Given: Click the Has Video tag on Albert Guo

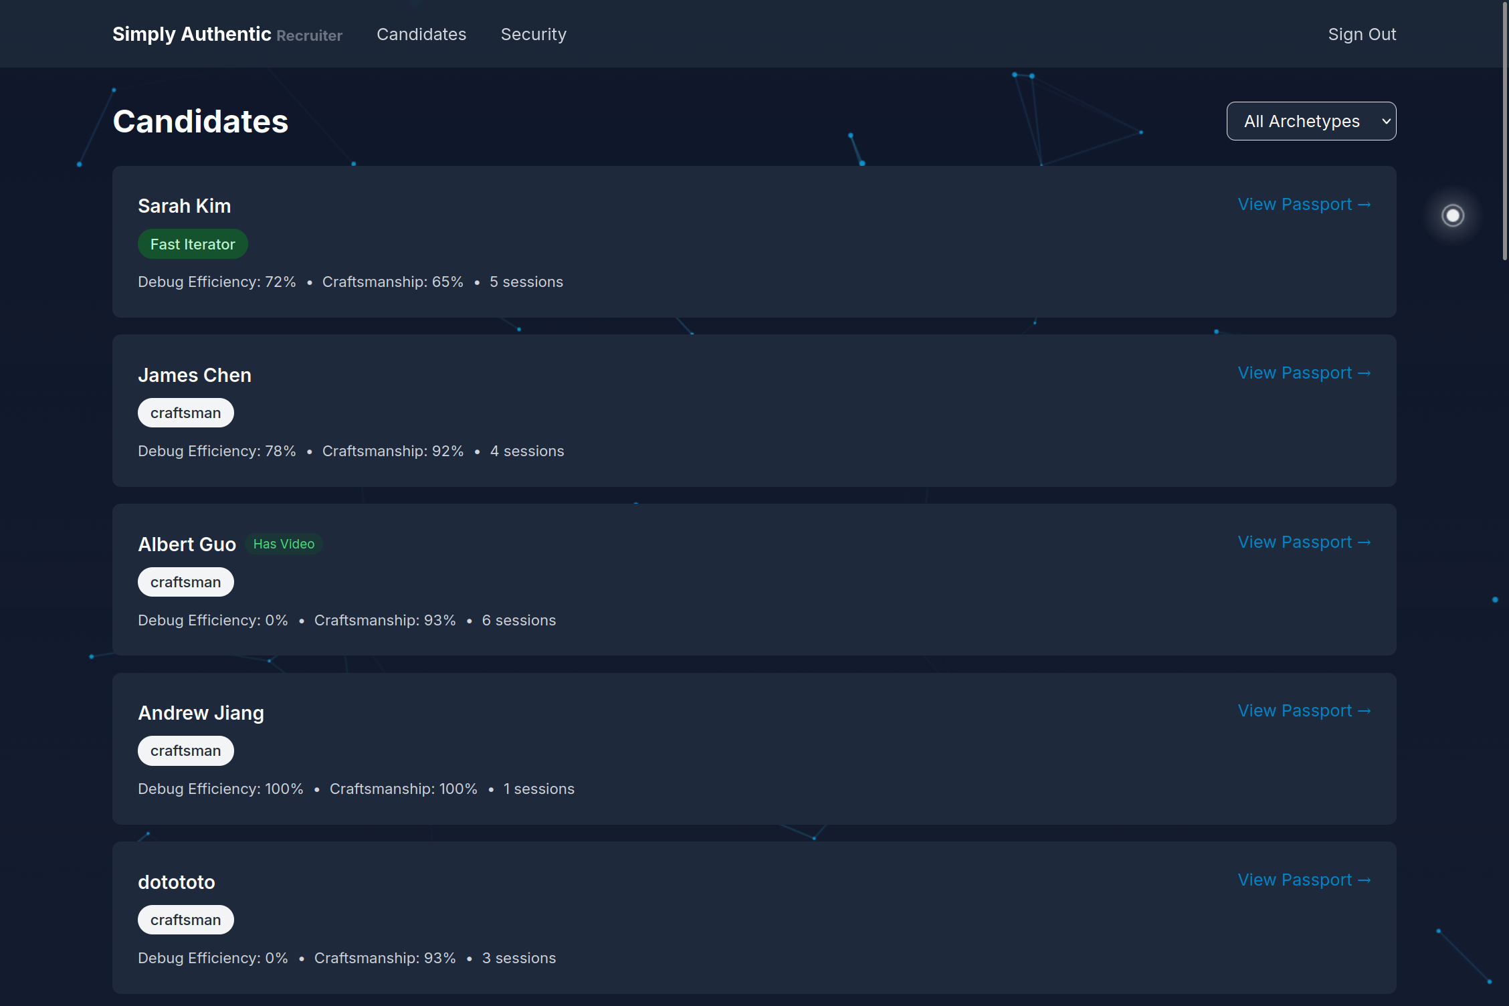Looking at the screenshot, I should [x=284, y=544].
